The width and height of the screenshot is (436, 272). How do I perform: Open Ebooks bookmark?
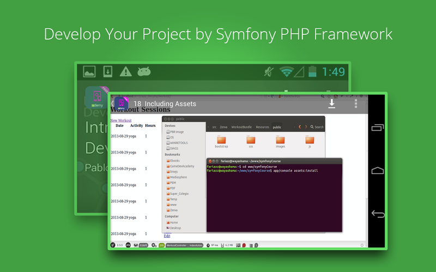tap(173, 160)
